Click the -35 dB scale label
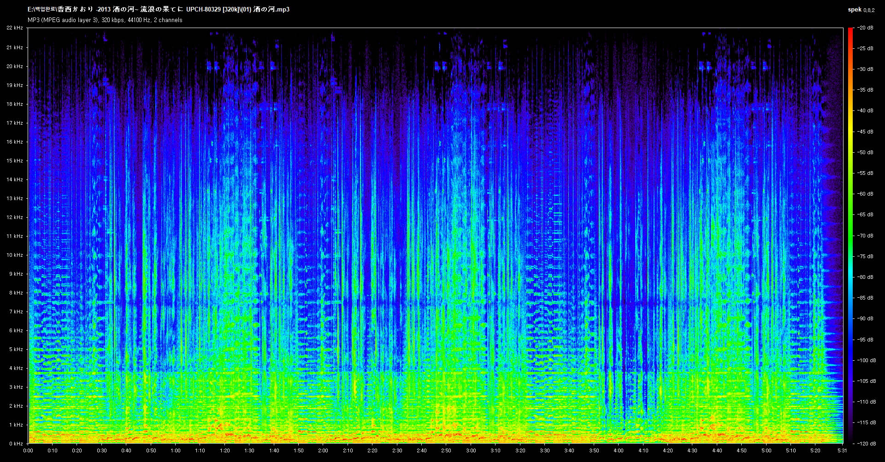Image resolution: width=885 pixels, height=462 pixels. [x=866, y=90]
